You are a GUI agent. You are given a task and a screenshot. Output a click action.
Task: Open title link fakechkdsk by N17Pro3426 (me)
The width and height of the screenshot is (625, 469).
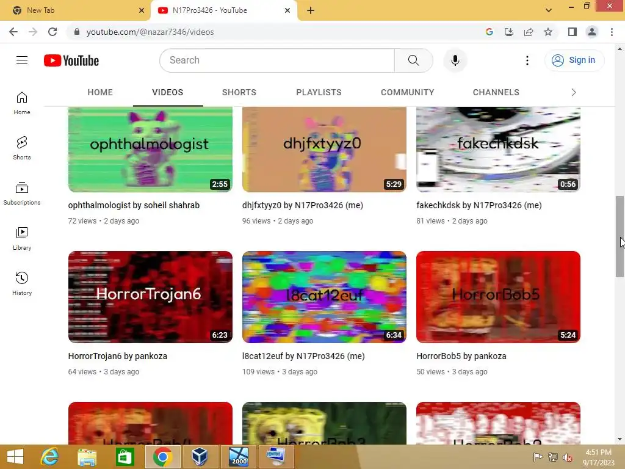[x=479, y=205]
